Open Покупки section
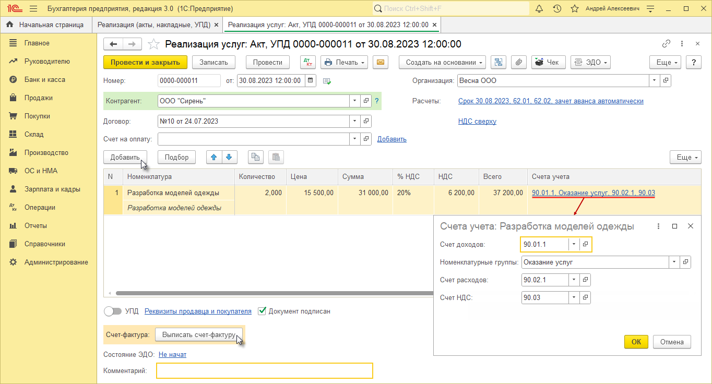The height and width of the screenshot is (384, 712). coord(37,116)
